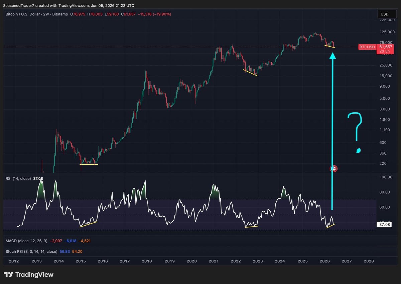The width and height of the screenshot is (401, 284).
Task: Click the Stoch RSI value 54.20
Action: [77, 251]
